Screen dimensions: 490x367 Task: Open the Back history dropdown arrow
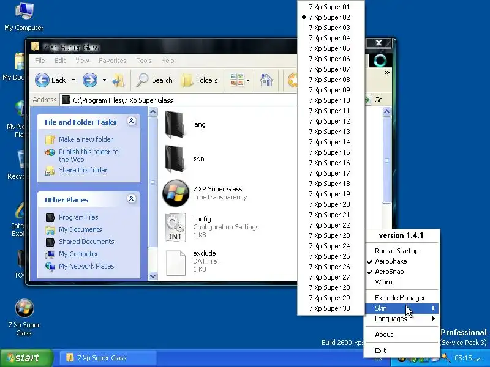[73, 80]
